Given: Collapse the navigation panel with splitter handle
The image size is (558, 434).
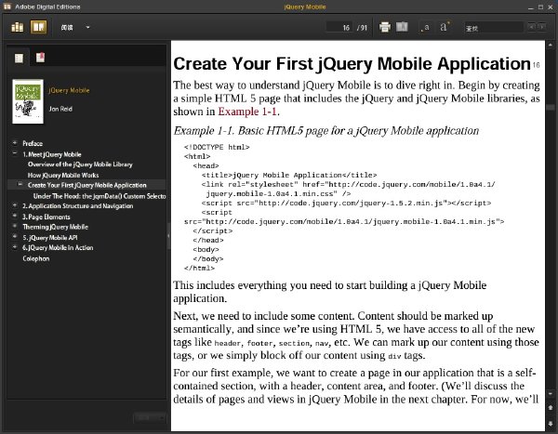Looking at the screenshot, I should tap(168, 235).
